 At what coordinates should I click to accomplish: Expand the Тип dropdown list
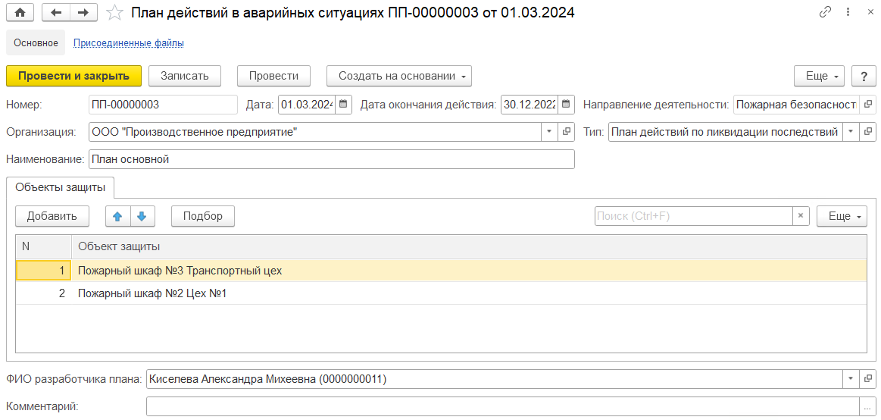pyautogui.click(x=851, y=132)
